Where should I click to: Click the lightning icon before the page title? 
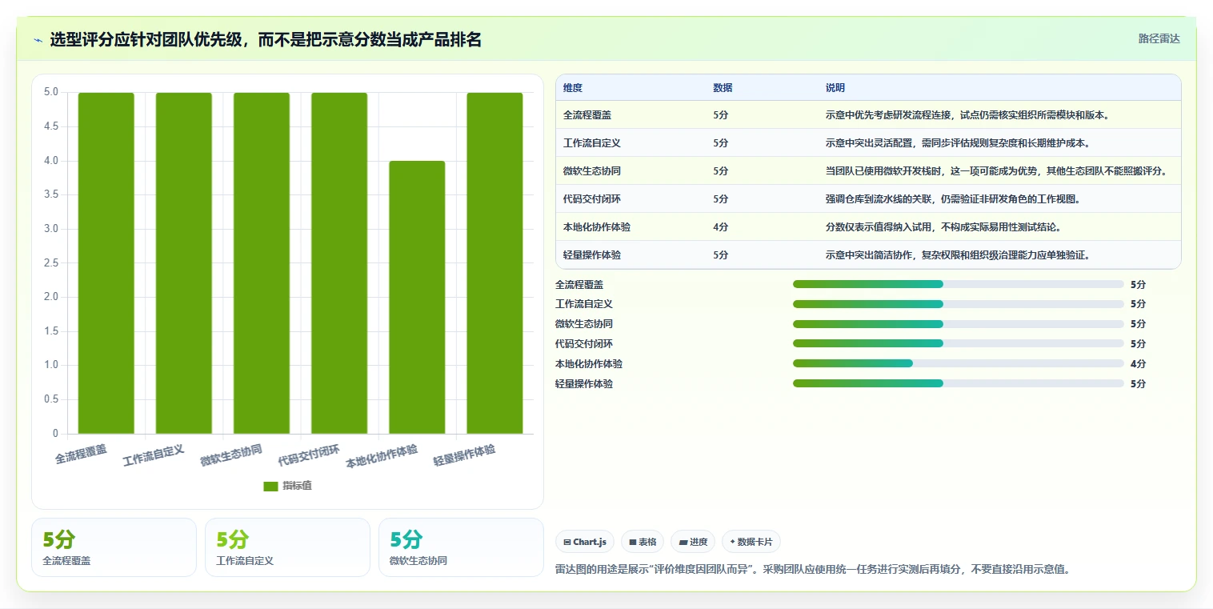pyautogui.click(x=38, y=40)
